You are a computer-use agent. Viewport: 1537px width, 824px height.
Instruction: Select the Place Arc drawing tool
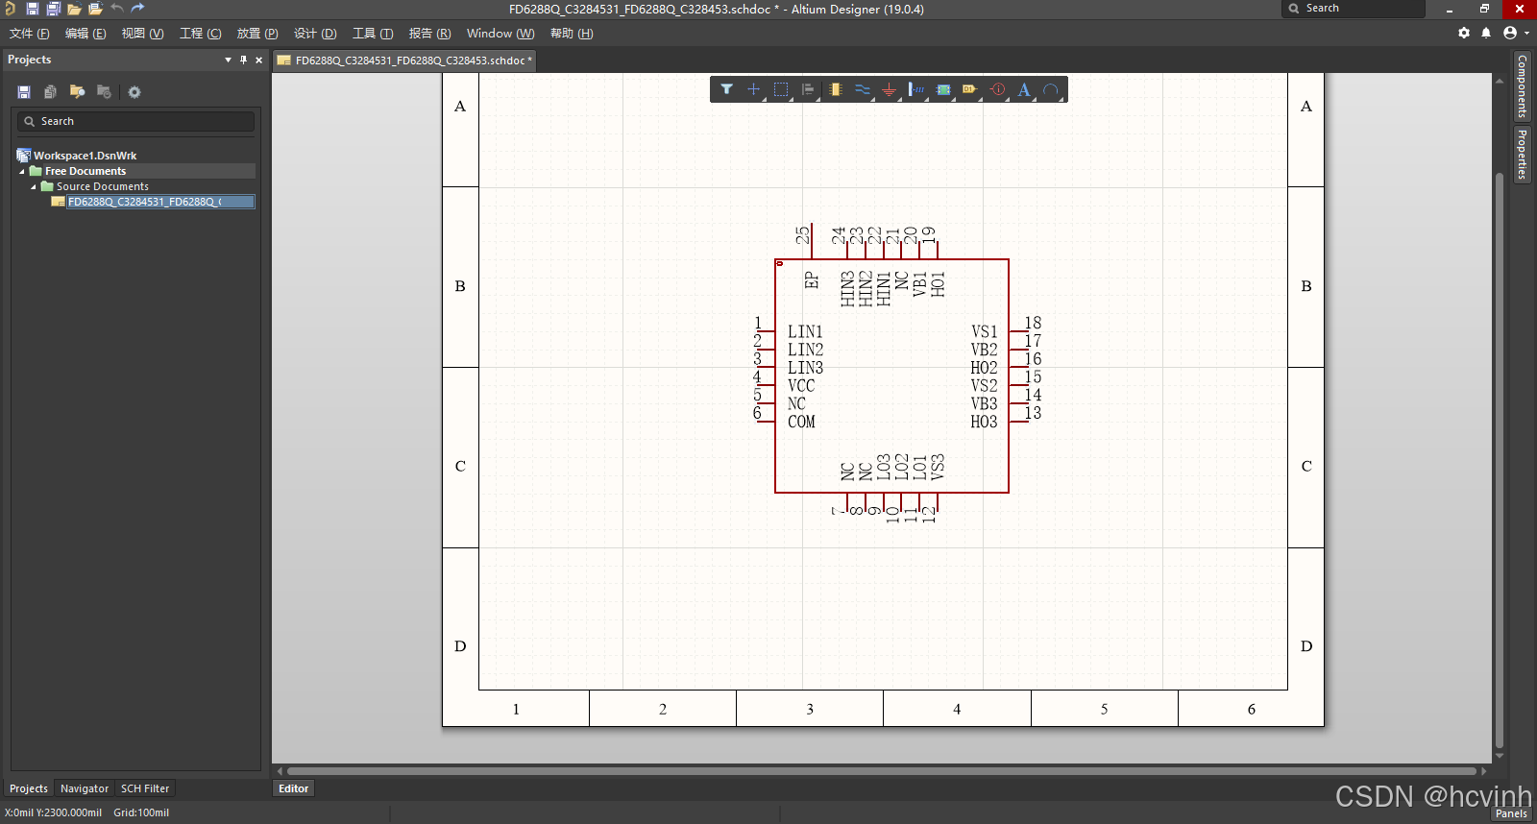click(1051, 89)
